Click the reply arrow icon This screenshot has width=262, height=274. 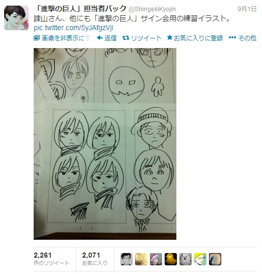(100, 38)
